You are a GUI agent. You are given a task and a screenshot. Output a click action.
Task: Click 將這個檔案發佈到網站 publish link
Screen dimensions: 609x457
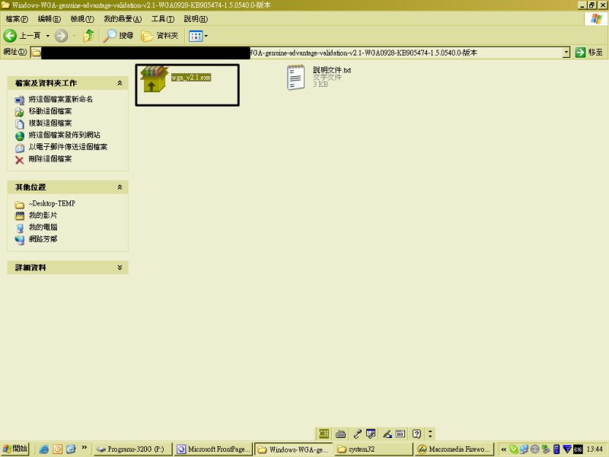tap(65, 135)
